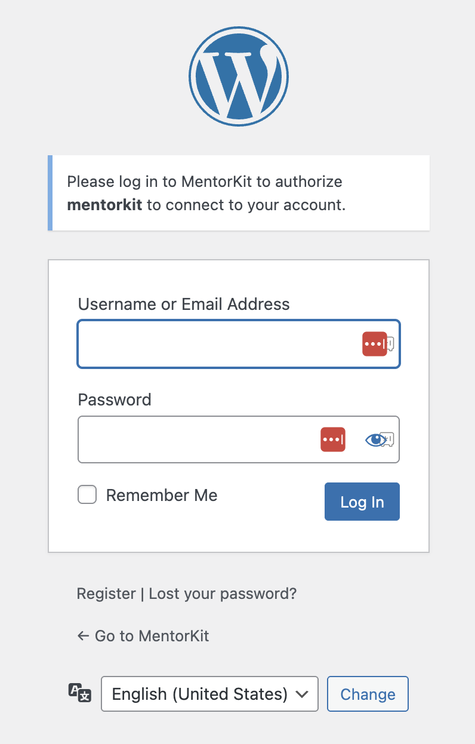Click the Change button for language
The image size is (475, 744).
point(368,694)
